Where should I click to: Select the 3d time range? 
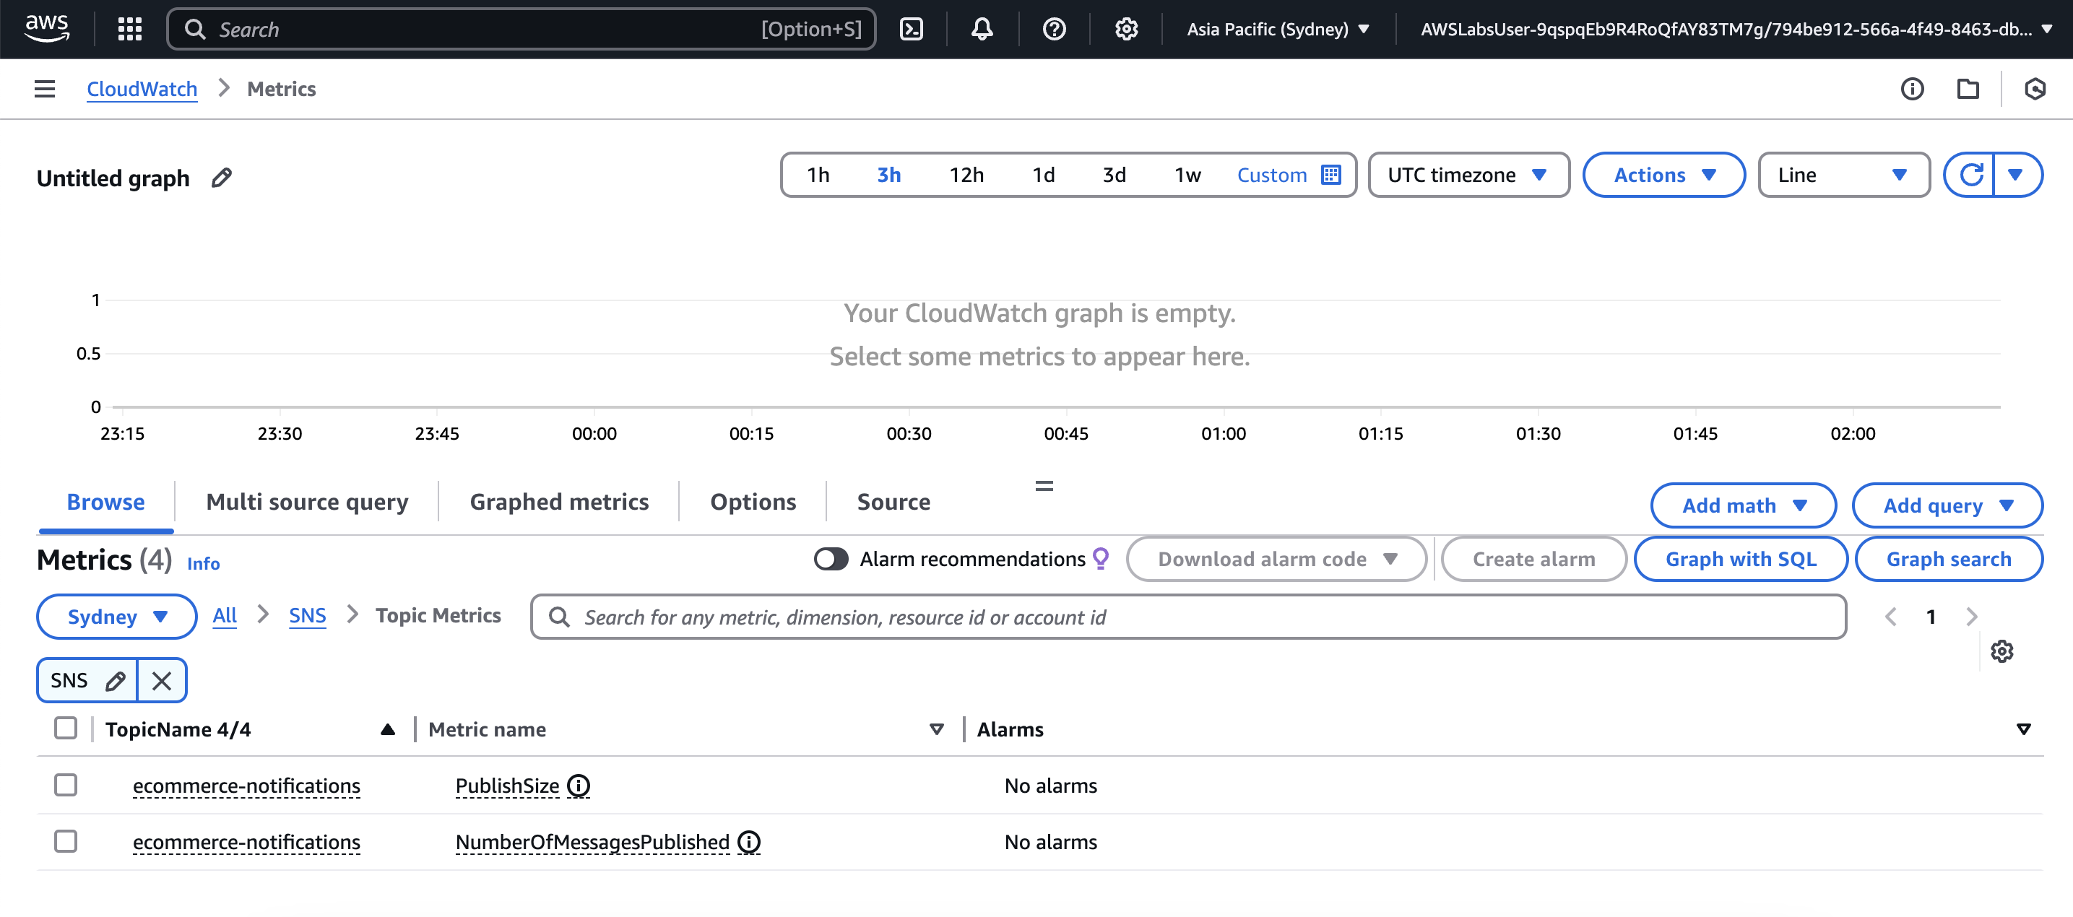[x=1114, y=175]
